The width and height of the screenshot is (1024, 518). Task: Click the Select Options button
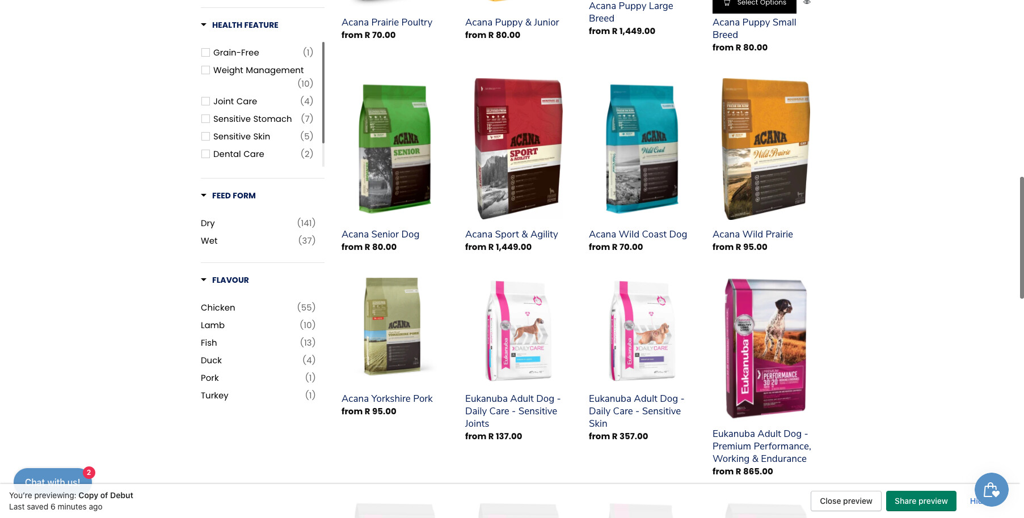(755, 5)
